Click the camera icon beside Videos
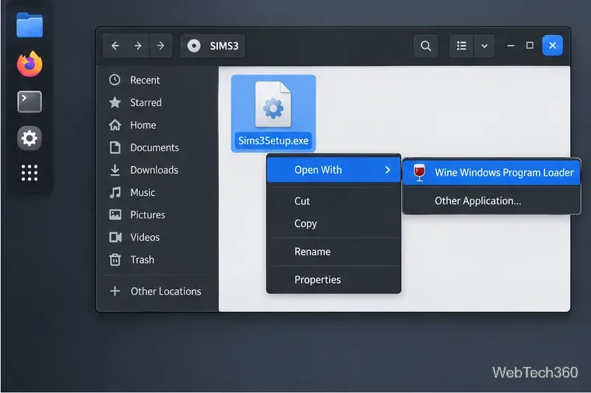Image resolution: width=591 pixels, height=393 pixels. (x=115, y=237)
